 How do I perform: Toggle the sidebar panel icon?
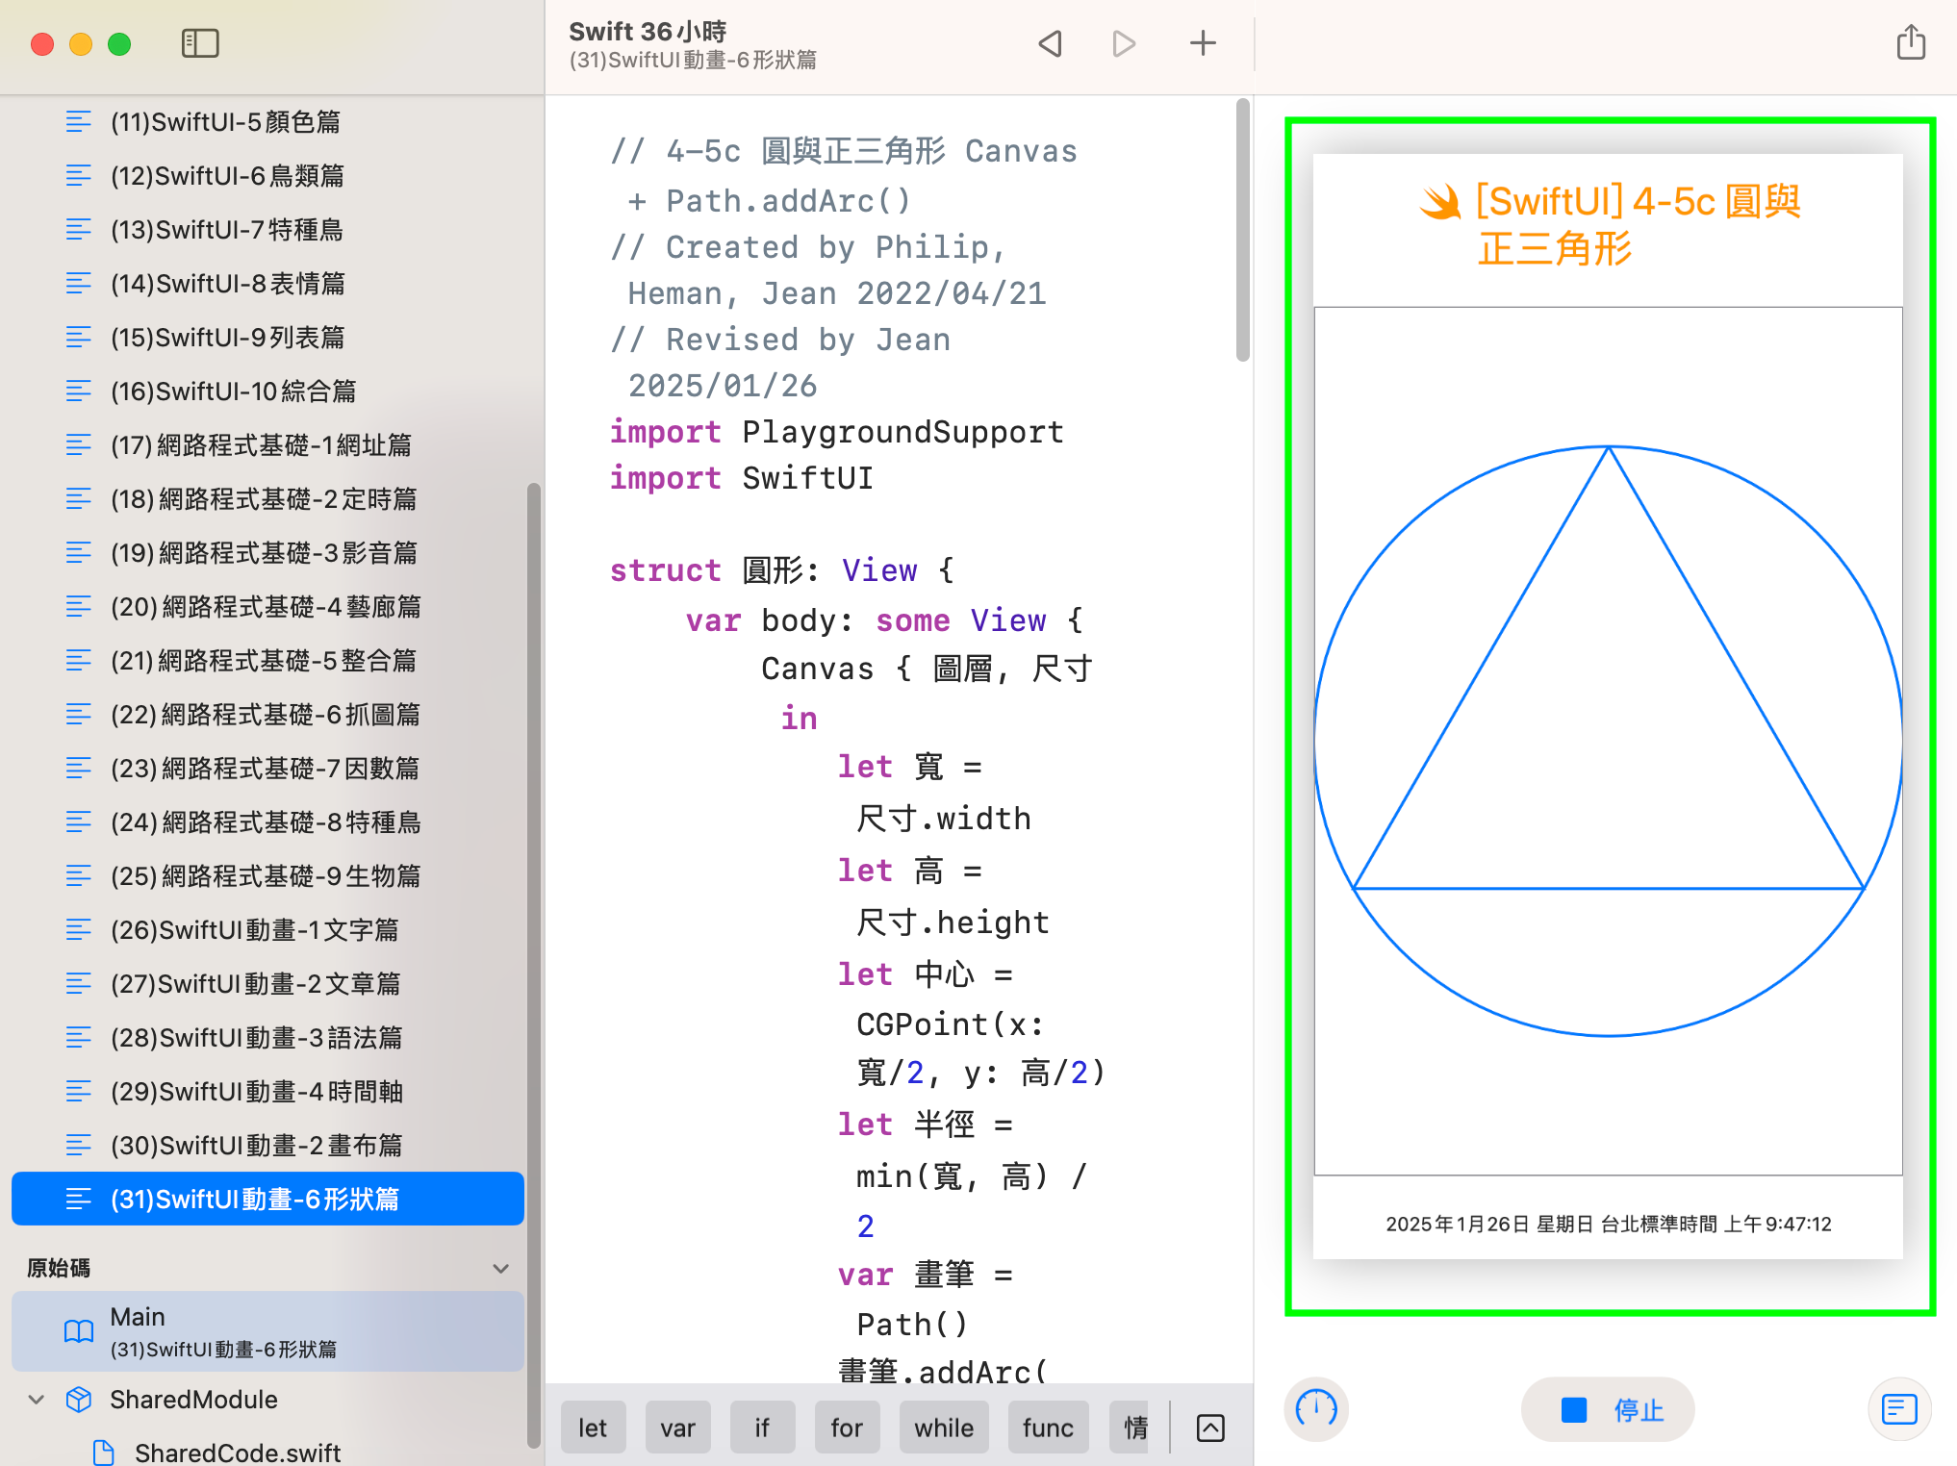click(x=200, y=43)
